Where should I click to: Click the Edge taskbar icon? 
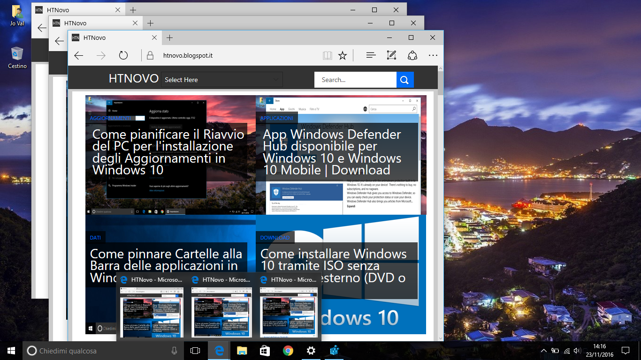click(219, 351)
